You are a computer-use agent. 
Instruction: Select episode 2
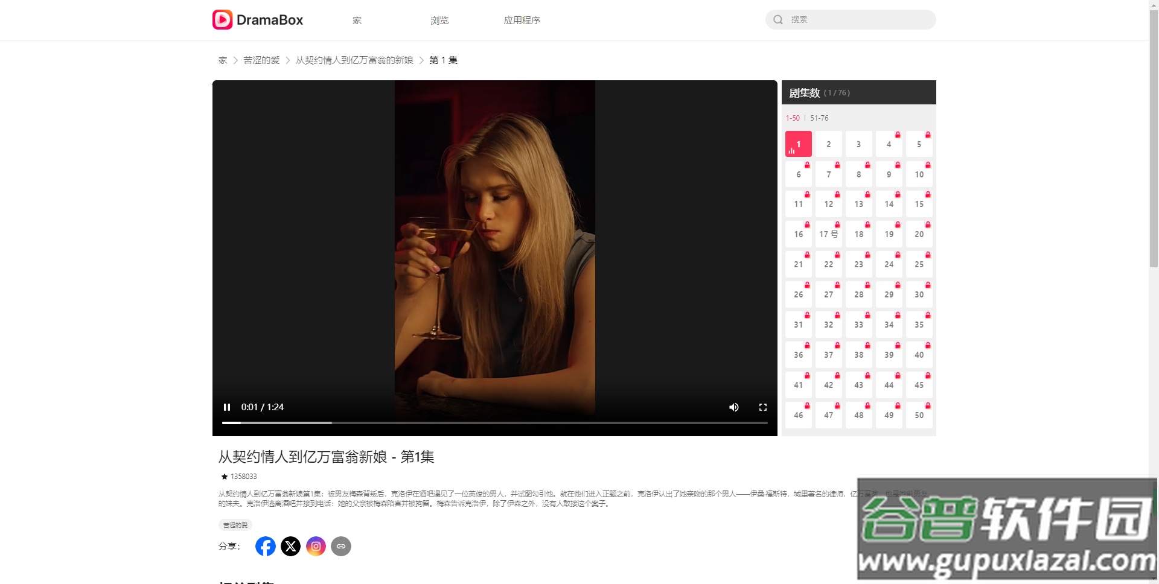pyautogui.click(x=828, y=144)
